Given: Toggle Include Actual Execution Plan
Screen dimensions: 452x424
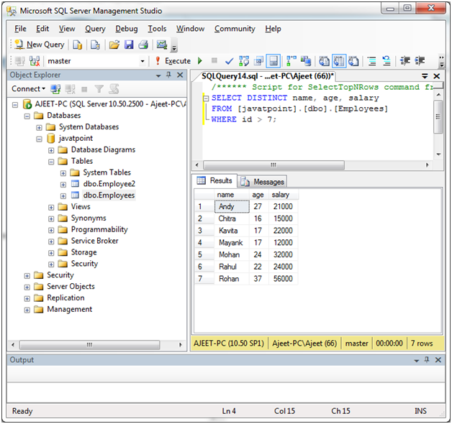Looking at the screenshot, I should [291, 61].
